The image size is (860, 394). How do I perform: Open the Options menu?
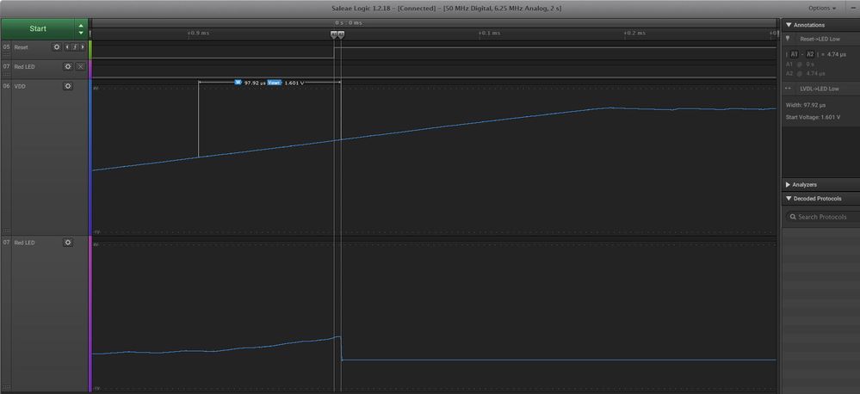822,9
